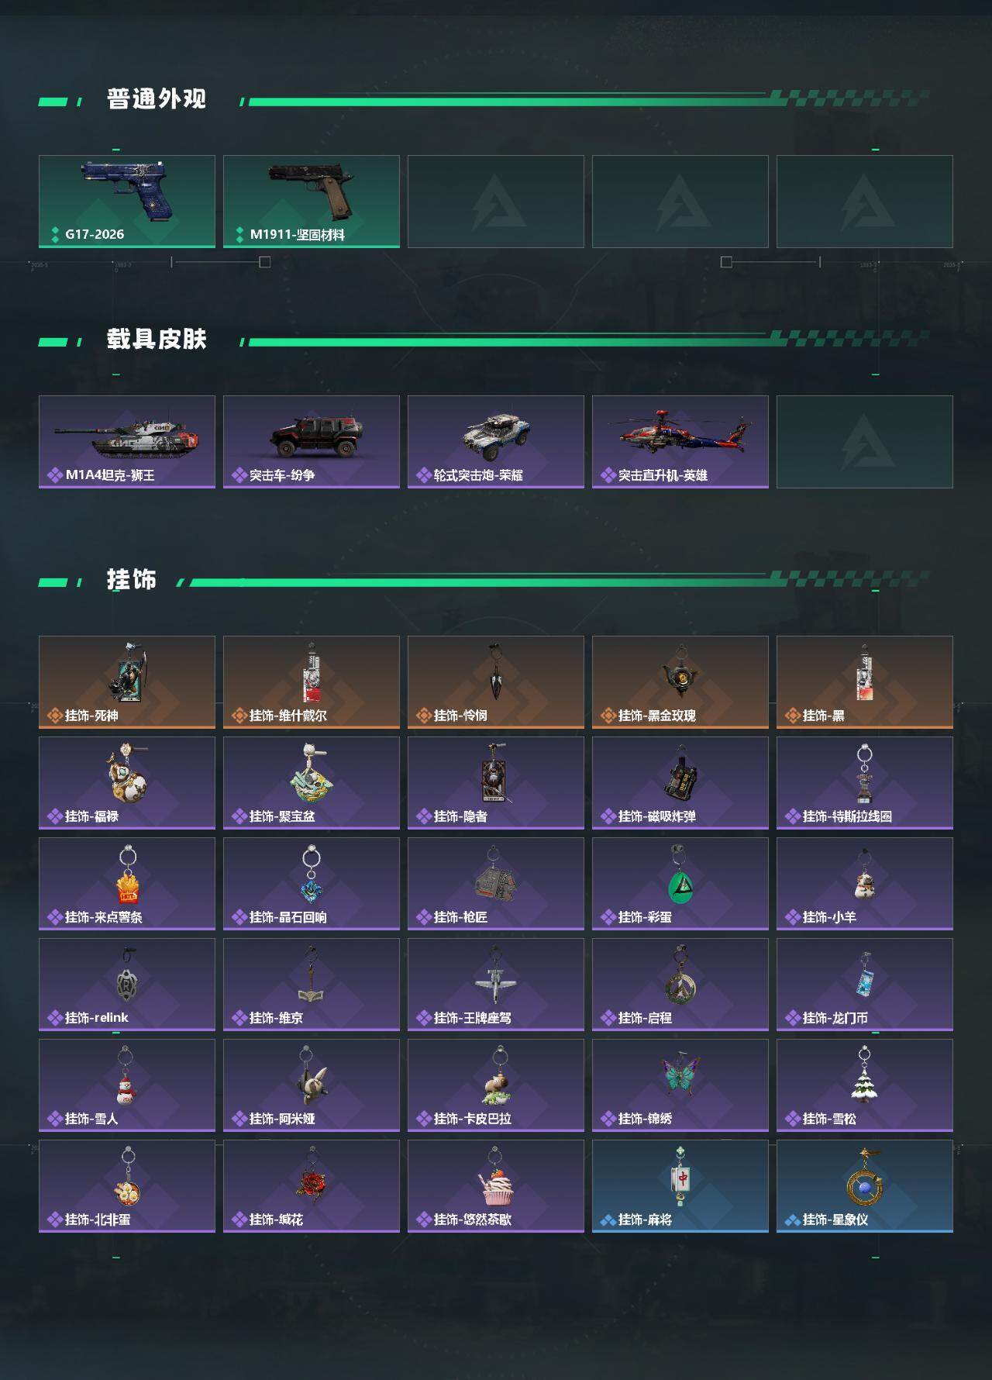Select the G17-2026 pistol skin card
This screenshot has height=1380, width=992.
127,202
